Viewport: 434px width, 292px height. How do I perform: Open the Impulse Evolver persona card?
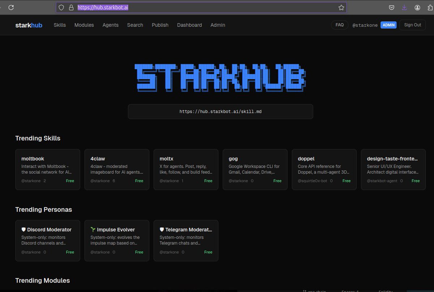[116, 241]
